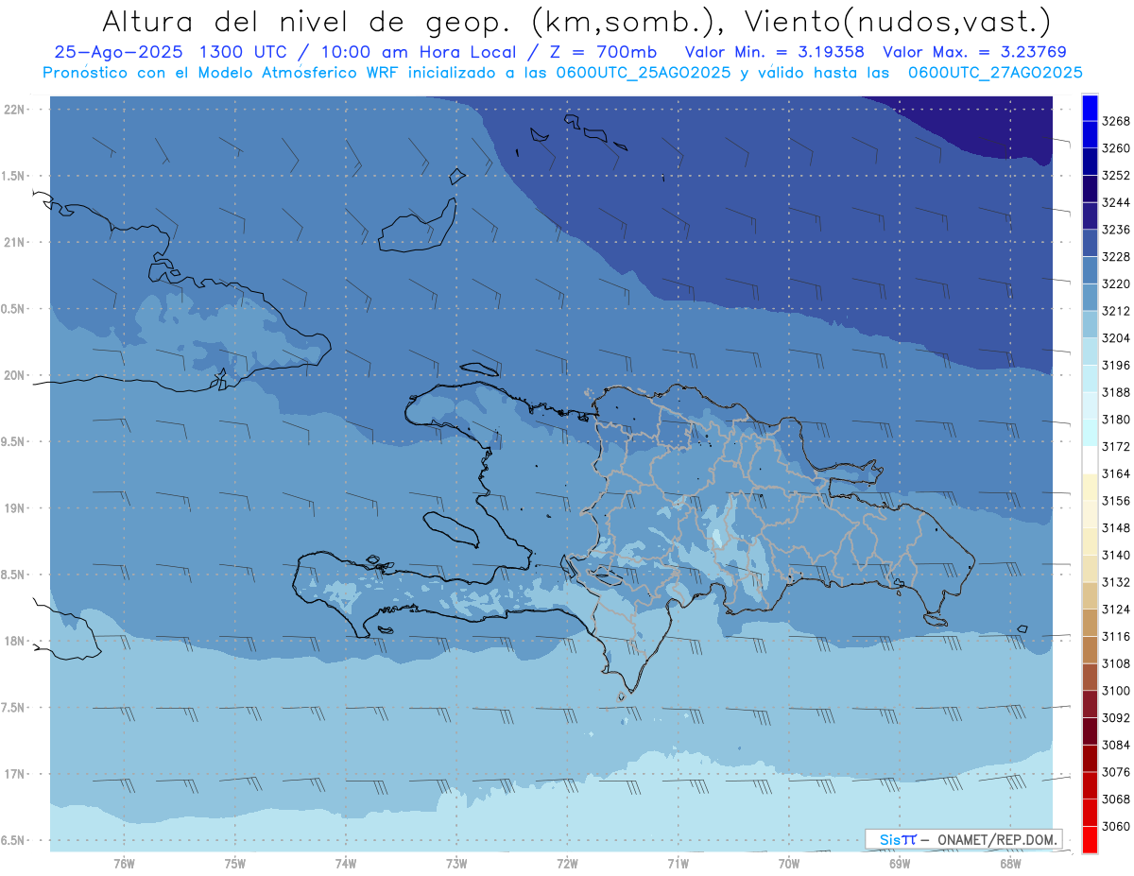
Task: Click the '3164' colorbar value
Action: tap(1116, 473)
